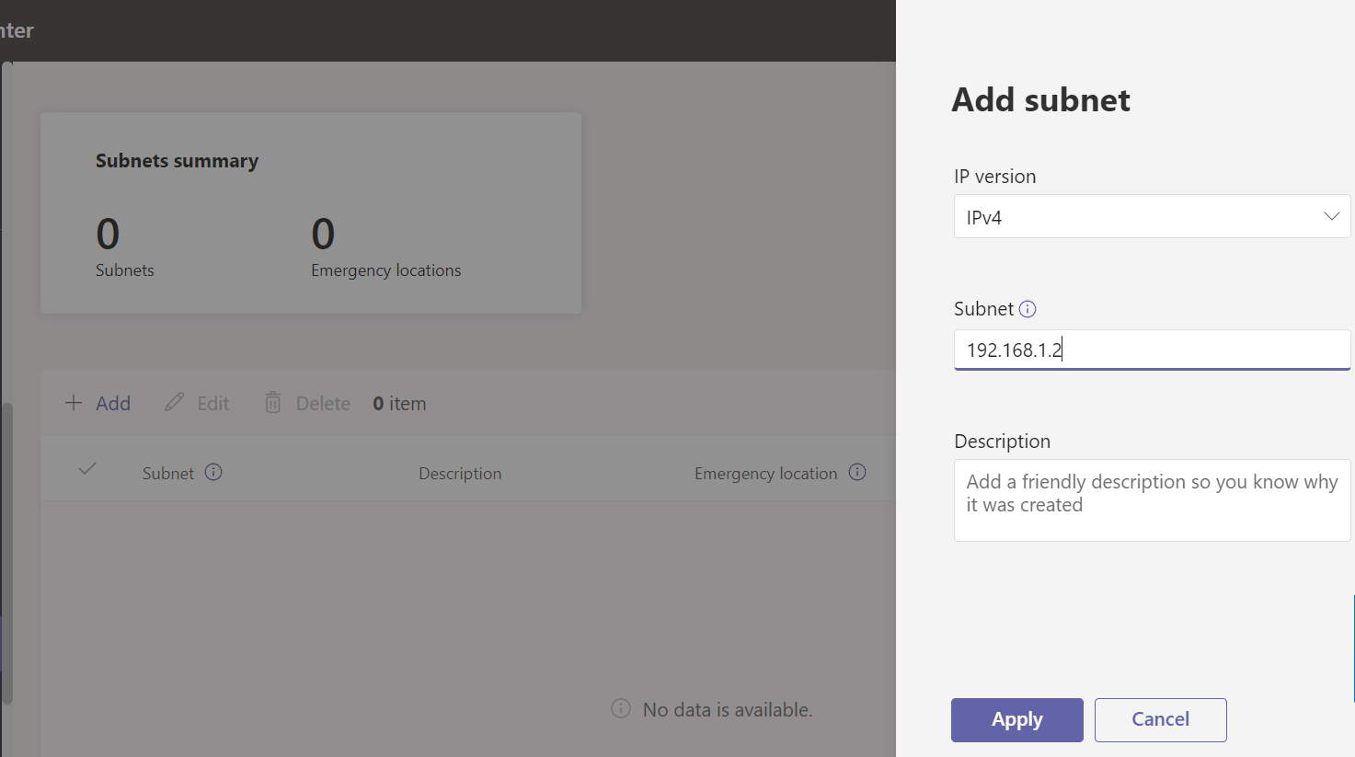Click info icon beside Subnet column header

213,473
